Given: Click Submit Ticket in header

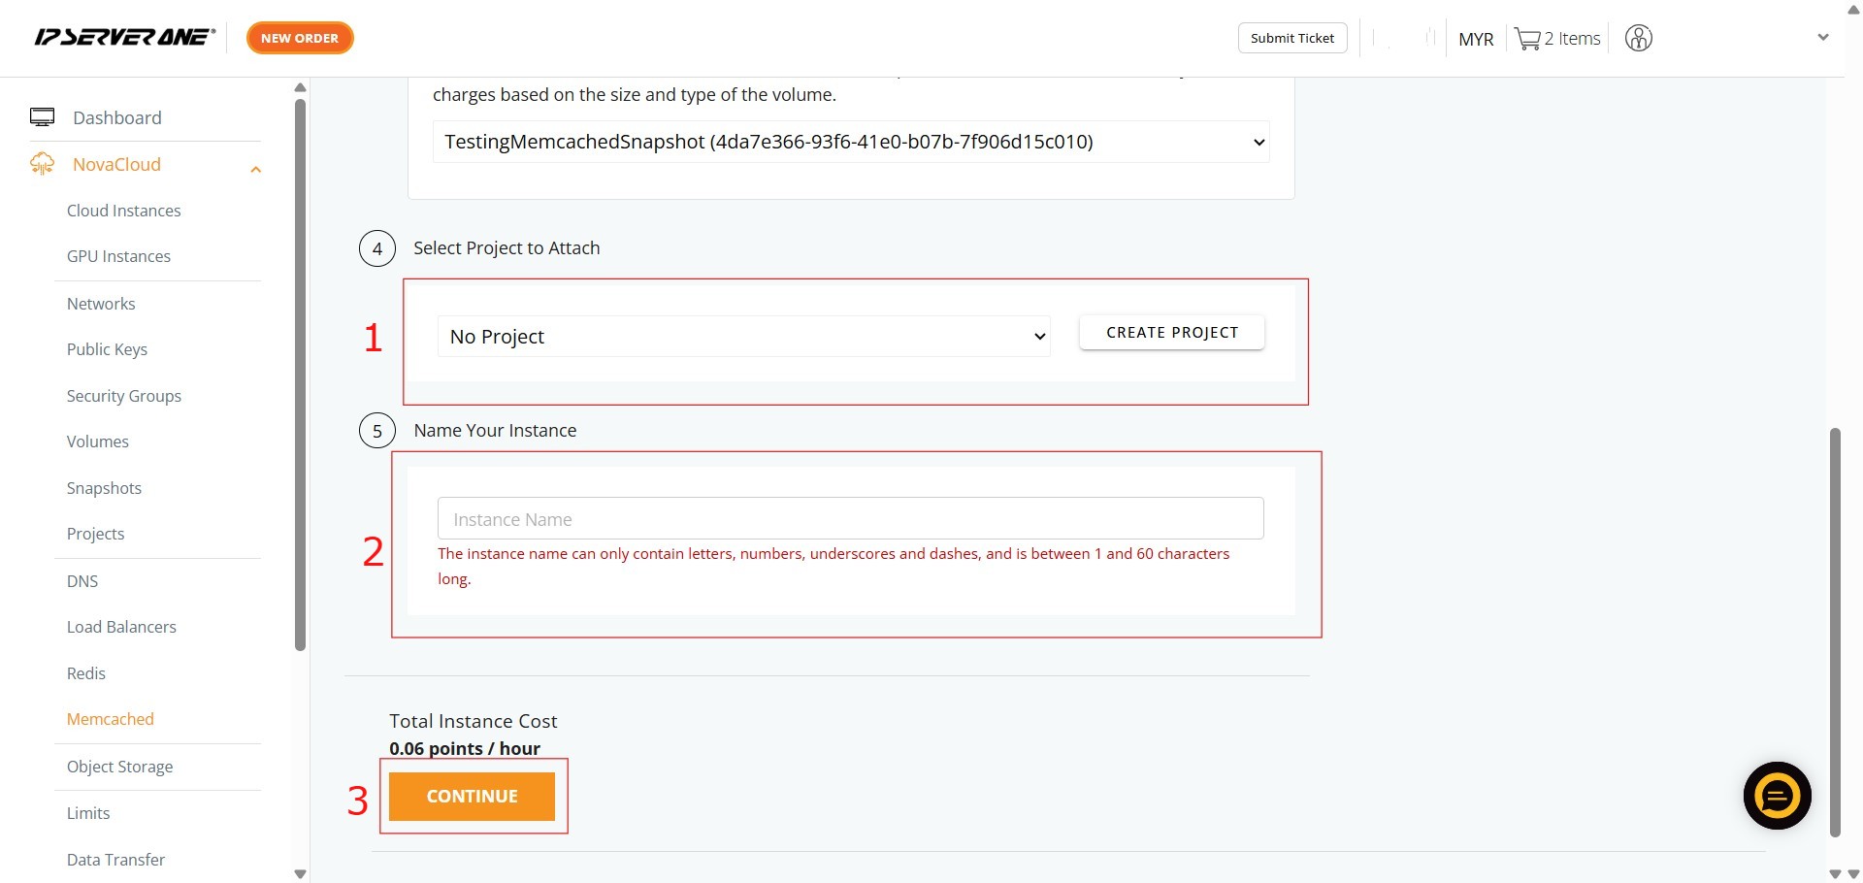Looking at the screenshot, I should pyautogui.click(x=1291, y=38).
